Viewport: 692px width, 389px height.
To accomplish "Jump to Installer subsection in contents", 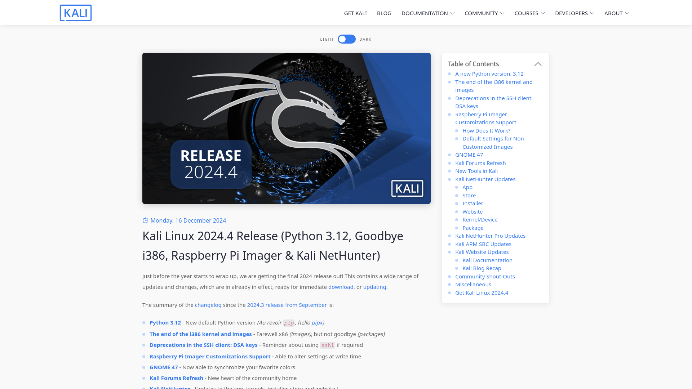I will 473,204.
